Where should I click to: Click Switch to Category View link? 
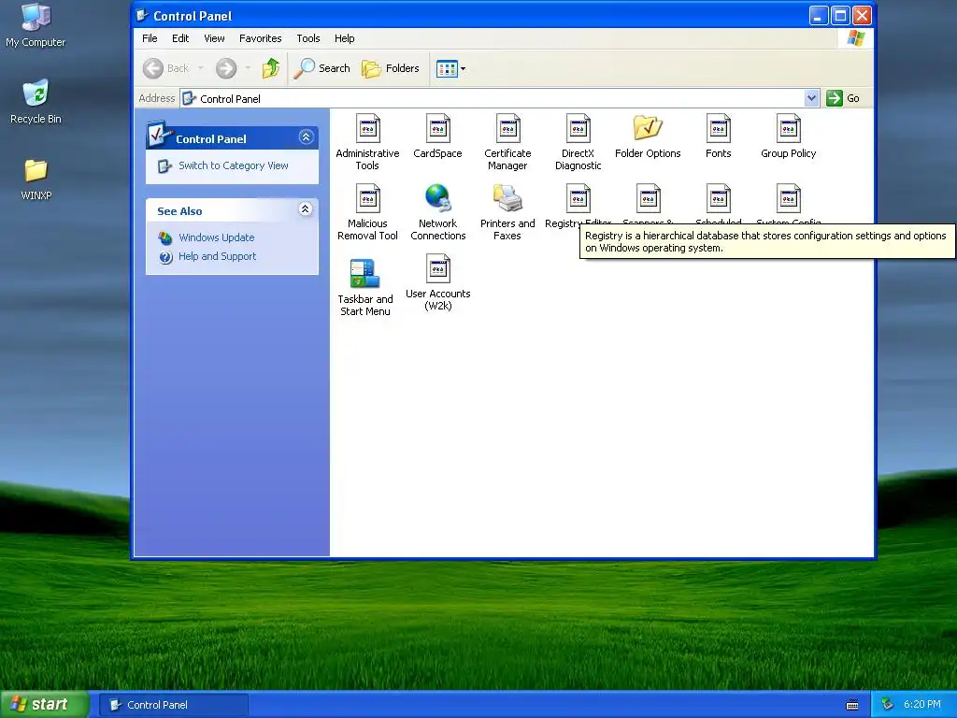click(x=233, y=165)
